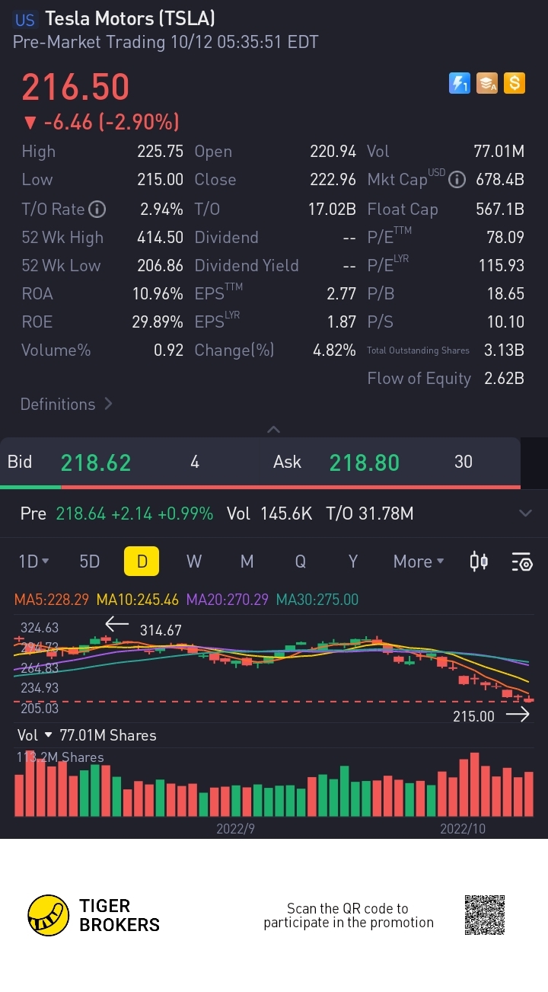Viewport: 548px width, 992px height.
Task: Tap the Flow of Equity value 2.62B
Action: [x=504, y=378]
